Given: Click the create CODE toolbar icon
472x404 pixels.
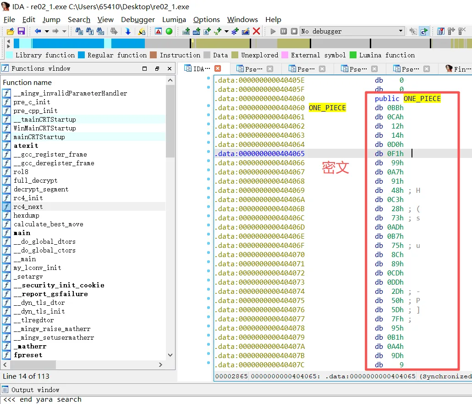Looking at the screenshot, I should (186, 31).
